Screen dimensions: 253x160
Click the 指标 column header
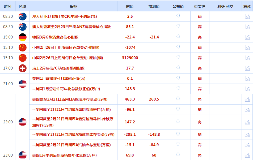(x=73, y=6)
